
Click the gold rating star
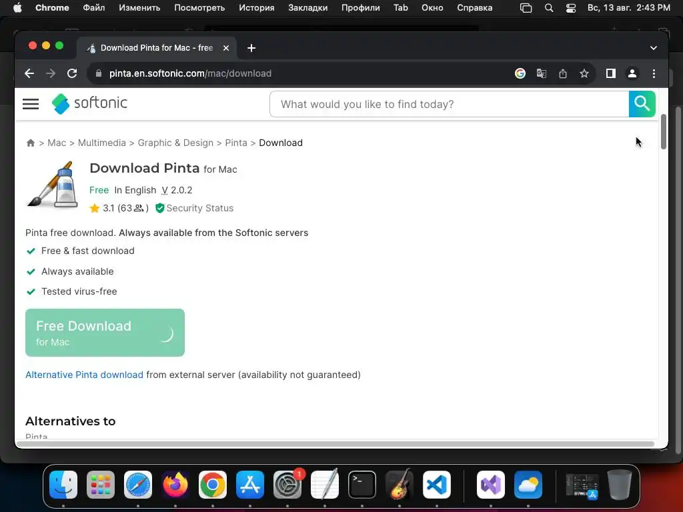pos(95,208)
